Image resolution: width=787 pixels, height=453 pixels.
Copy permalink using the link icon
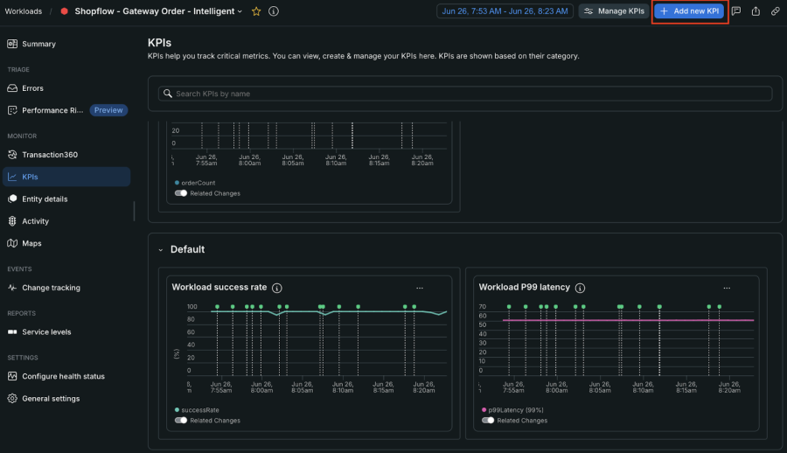tap(776, 11)
